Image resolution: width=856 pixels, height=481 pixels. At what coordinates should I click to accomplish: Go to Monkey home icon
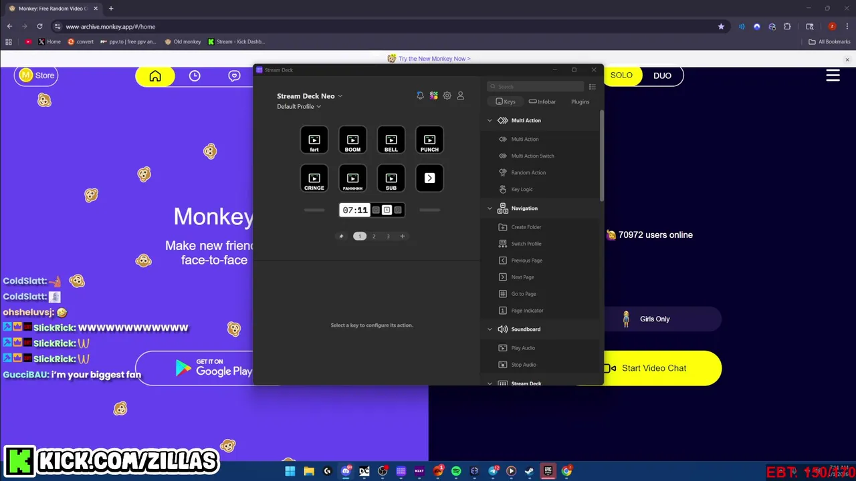[155, 76]
